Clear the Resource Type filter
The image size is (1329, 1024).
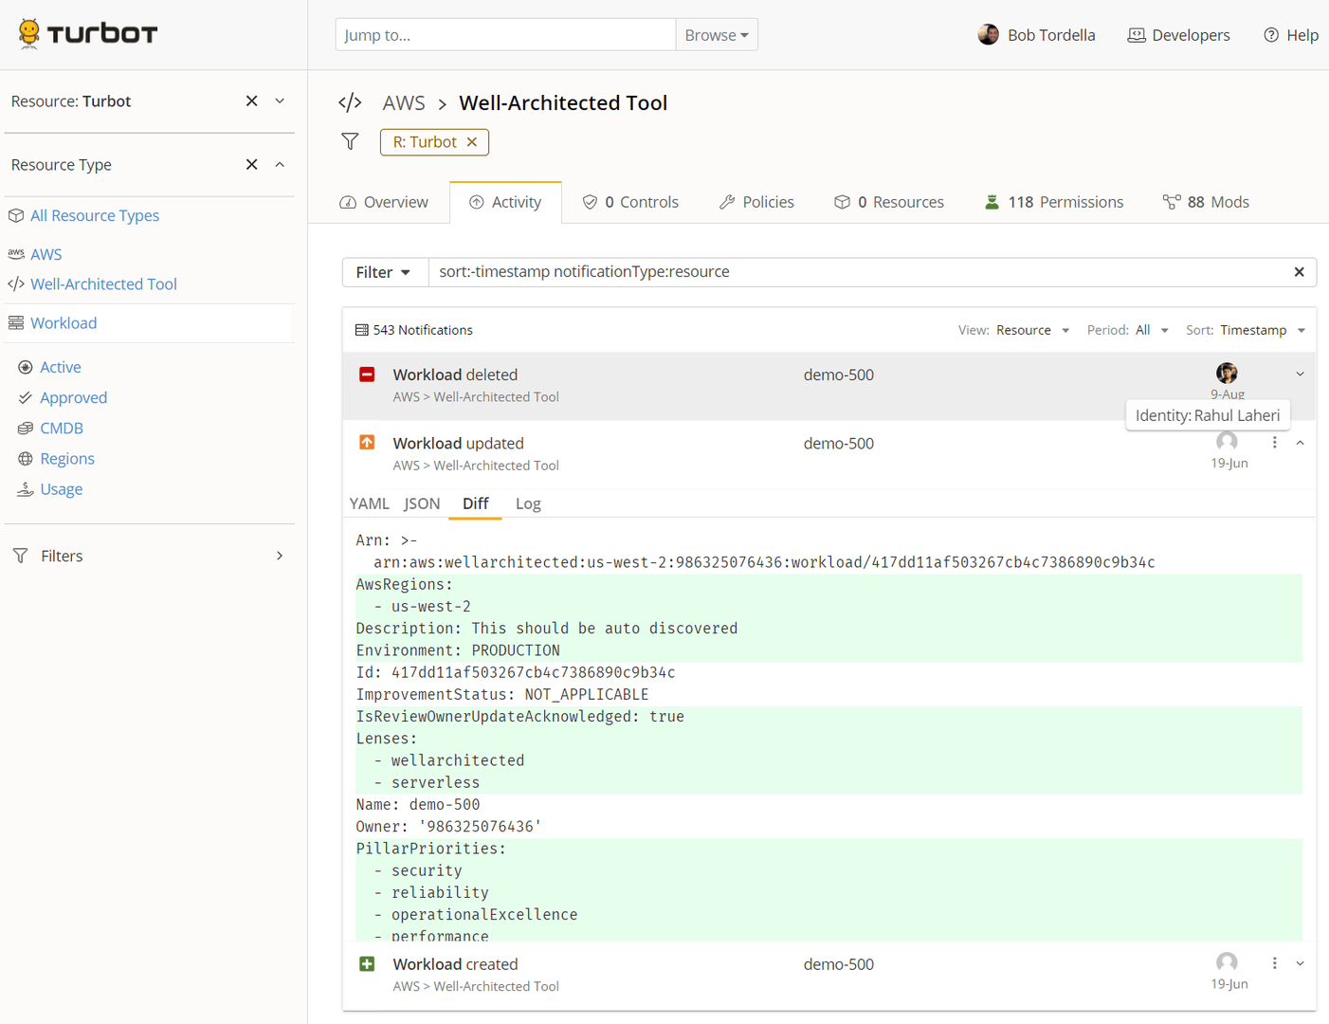click(251, 164)
